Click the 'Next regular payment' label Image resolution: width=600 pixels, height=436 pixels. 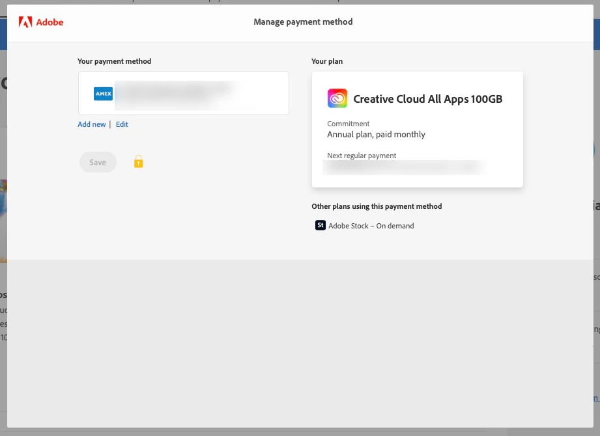[x=362, y=156]
